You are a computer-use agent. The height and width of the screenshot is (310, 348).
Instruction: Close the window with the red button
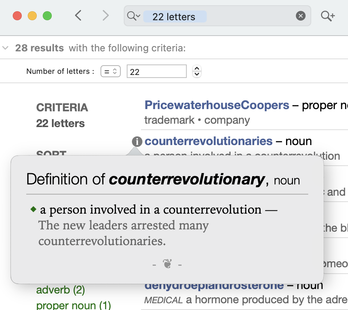click(x=17, y=16)
